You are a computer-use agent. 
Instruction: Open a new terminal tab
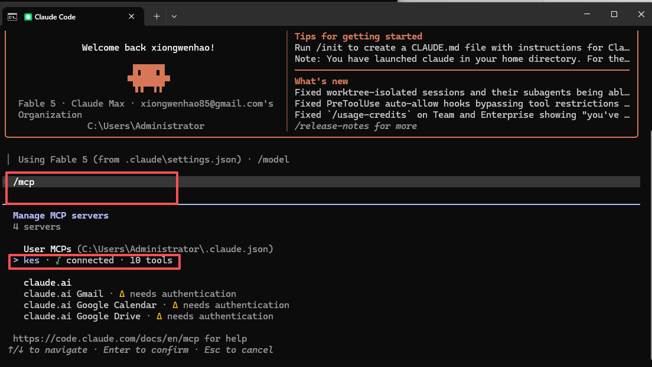click(157, 16)
